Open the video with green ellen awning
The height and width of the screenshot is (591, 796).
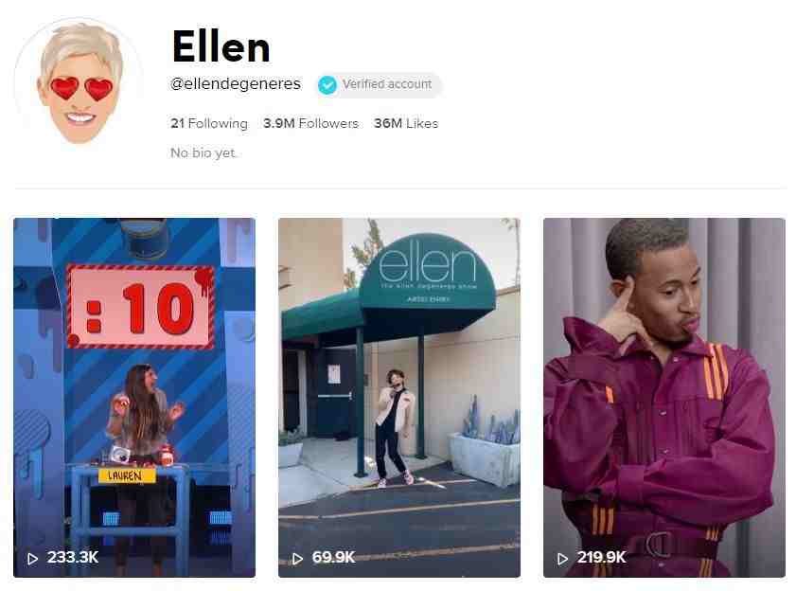(x=399, y=398)
